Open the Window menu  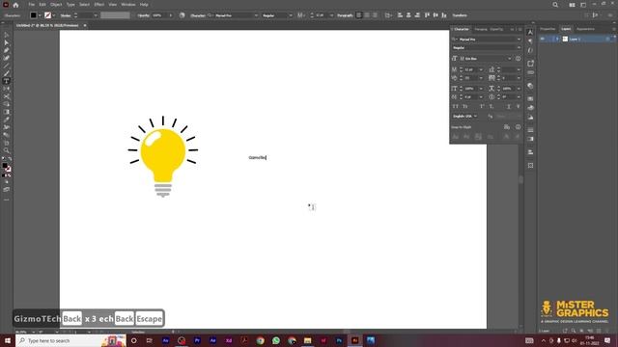128,5
